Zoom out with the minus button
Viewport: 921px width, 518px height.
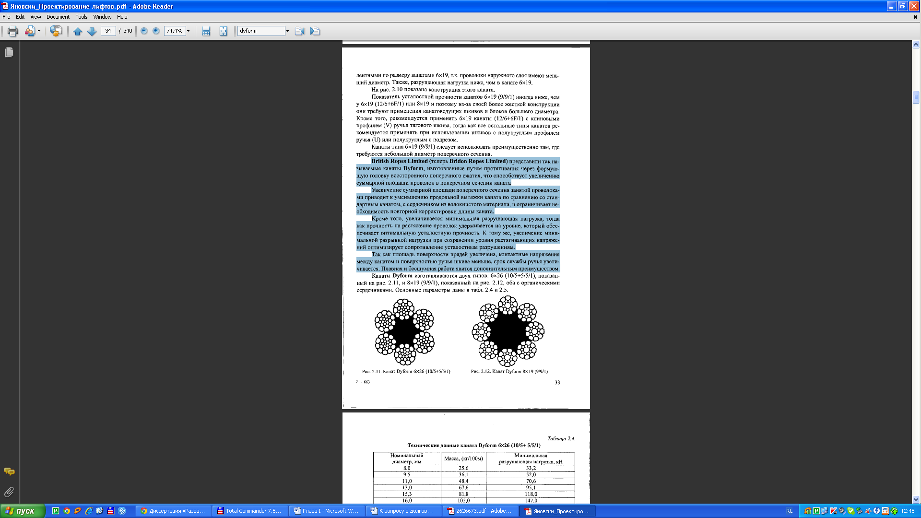pos(144,31)
